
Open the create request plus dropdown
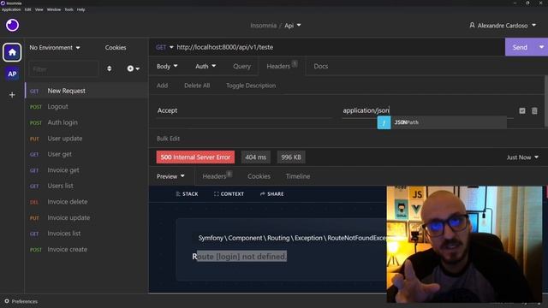click(x=134, y=68)
